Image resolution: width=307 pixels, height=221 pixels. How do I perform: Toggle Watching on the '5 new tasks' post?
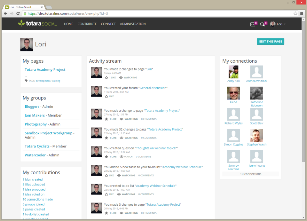point(126,175)
